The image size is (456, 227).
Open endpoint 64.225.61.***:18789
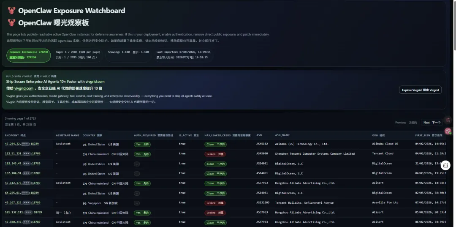[x=22, y=193]
